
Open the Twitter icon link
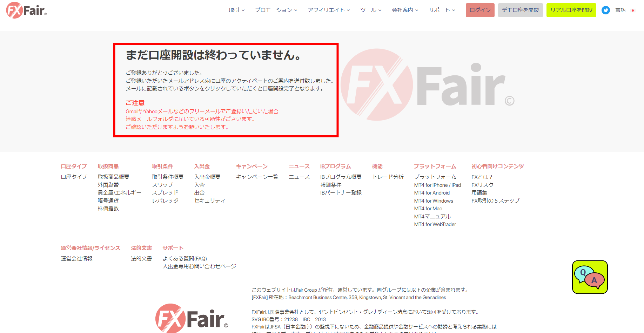pos(605,10)
